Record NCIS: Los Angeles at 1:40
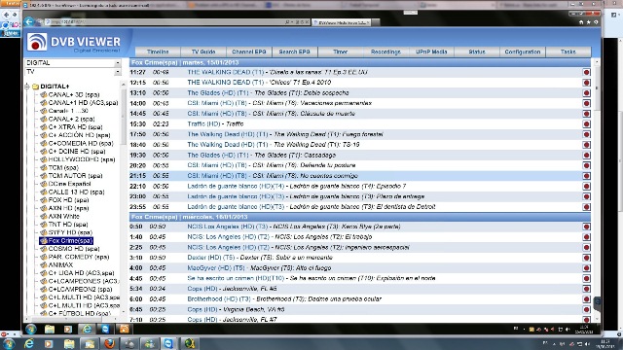623x350 pixels. [586, 237]
